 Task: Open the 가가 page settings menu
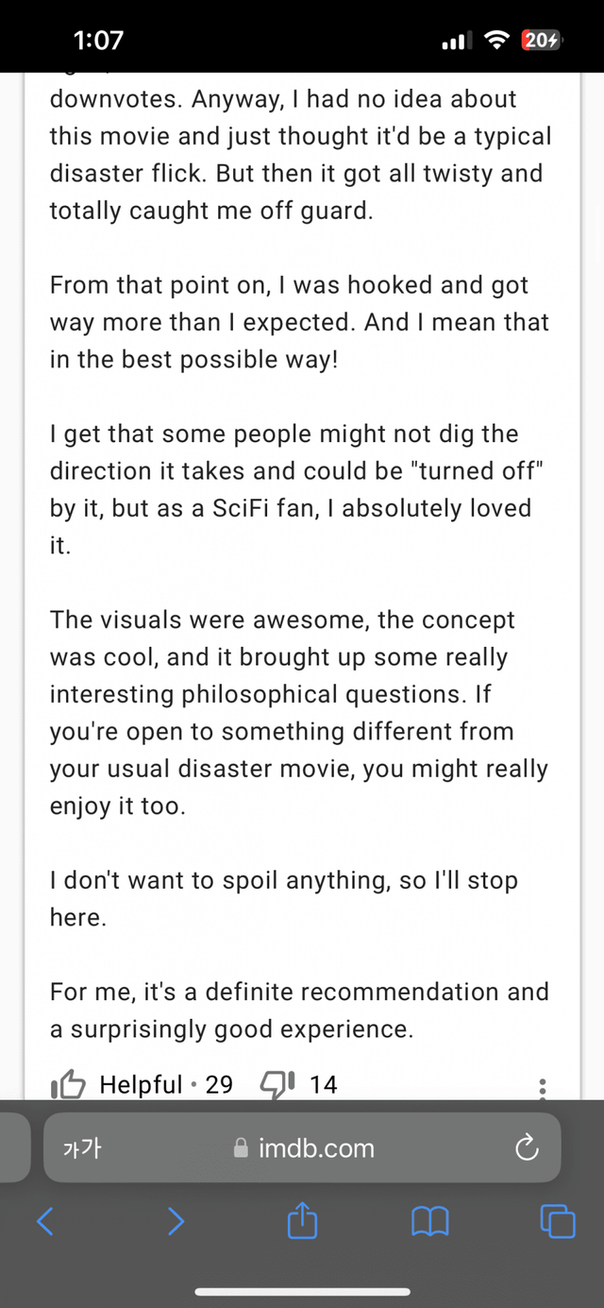pyautogui.click(x=81, y=1148)
